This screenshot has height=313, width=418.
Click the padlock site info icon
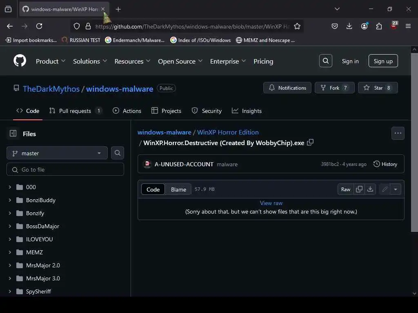88,26
